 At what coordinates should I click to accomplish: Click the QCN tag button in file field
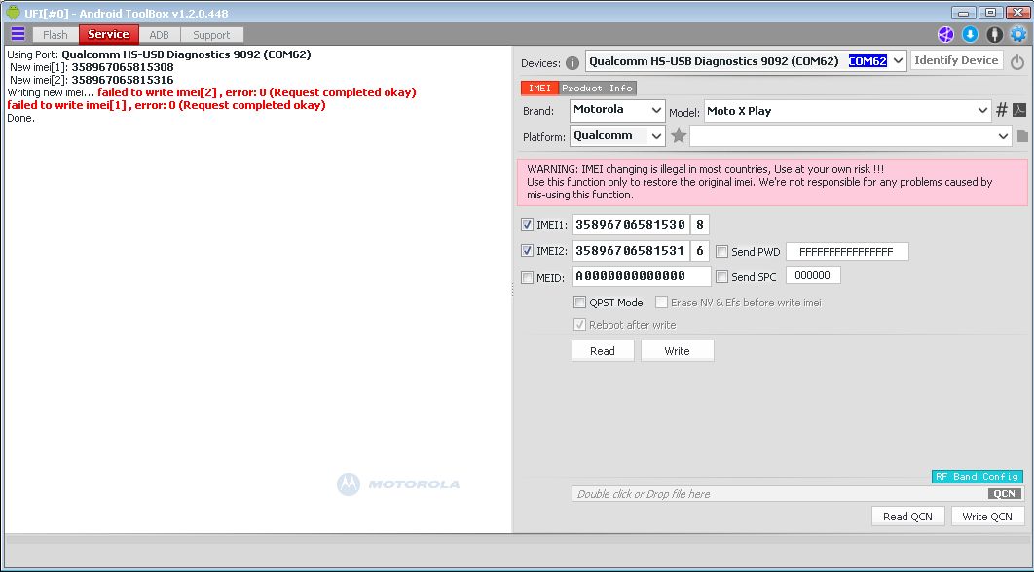pos(1005,493)
